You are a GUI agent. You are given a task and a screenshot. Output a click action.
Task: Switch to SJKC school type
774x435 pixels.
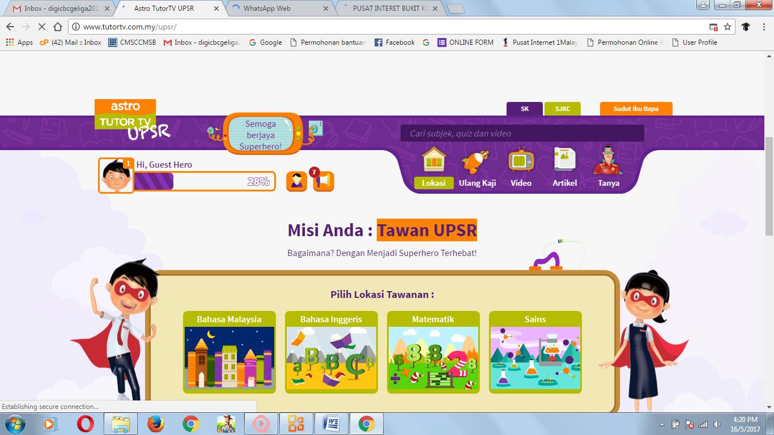[562, 109]
